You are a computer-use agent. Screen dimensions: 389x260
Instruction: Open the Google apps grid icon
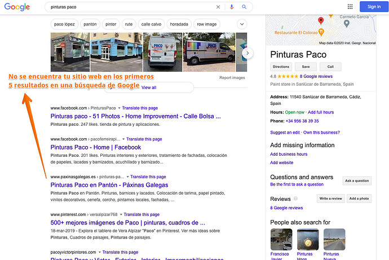click(x=350, y=7)
